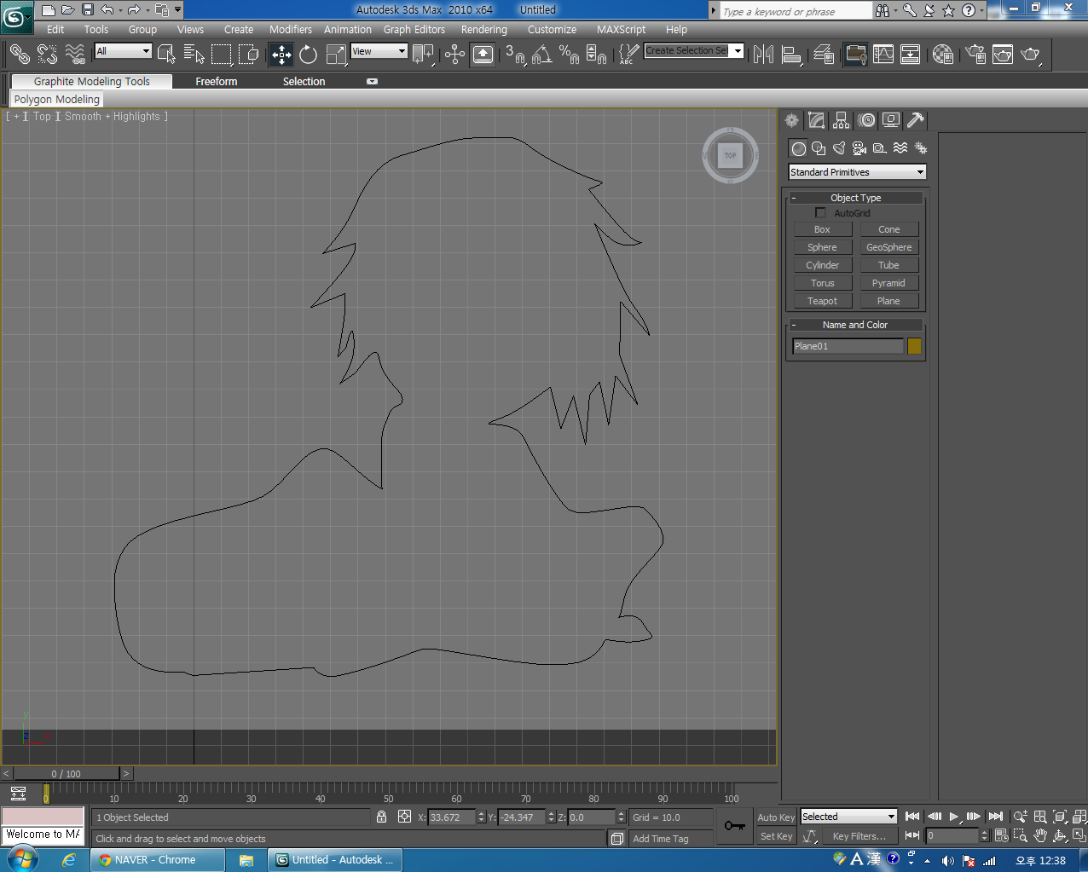
Task: Open the selection filter All dropdown
Action: click(x=123, y=51)
